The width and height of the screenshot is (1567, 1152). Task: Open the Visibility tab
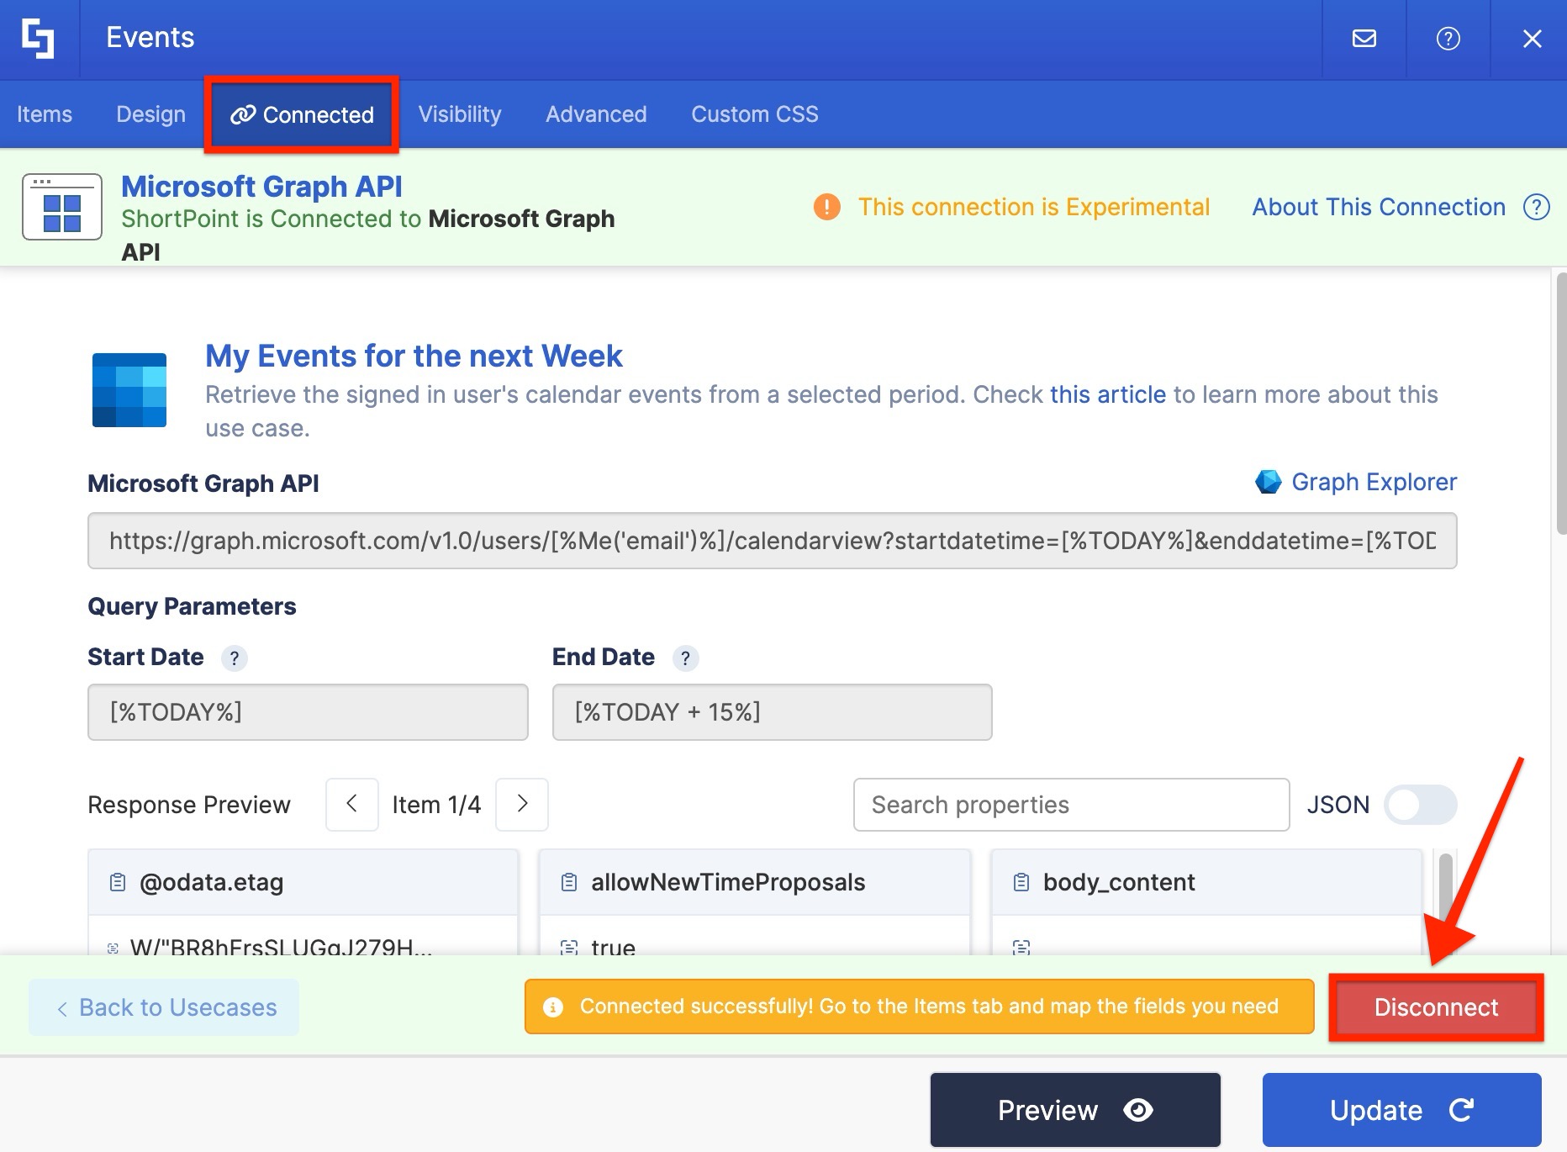click(x=460, y=114)
